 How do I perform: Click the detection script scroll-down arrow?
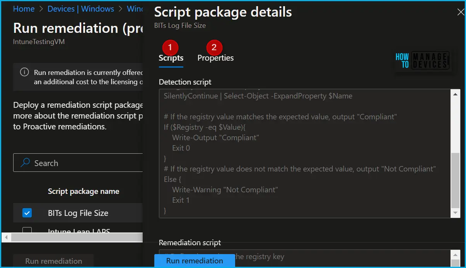tap(456, 213)
